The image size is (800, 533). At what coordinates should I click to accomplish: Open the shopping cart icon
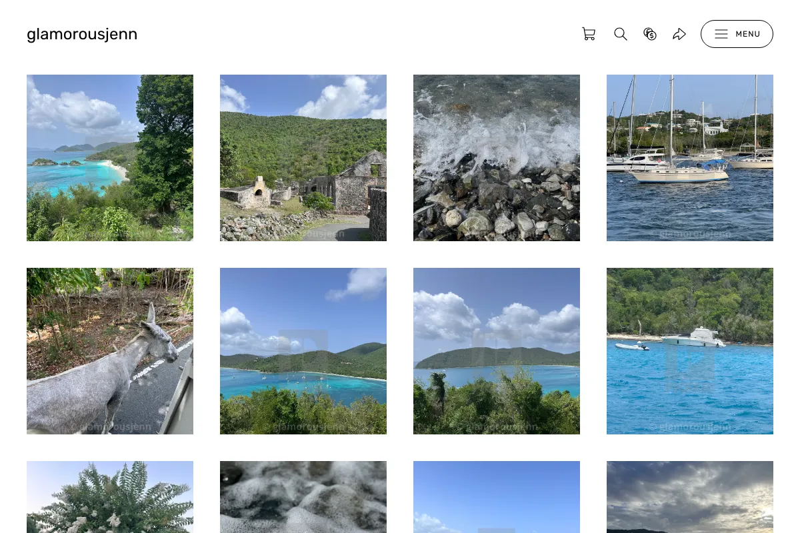[x=589, y=34]
